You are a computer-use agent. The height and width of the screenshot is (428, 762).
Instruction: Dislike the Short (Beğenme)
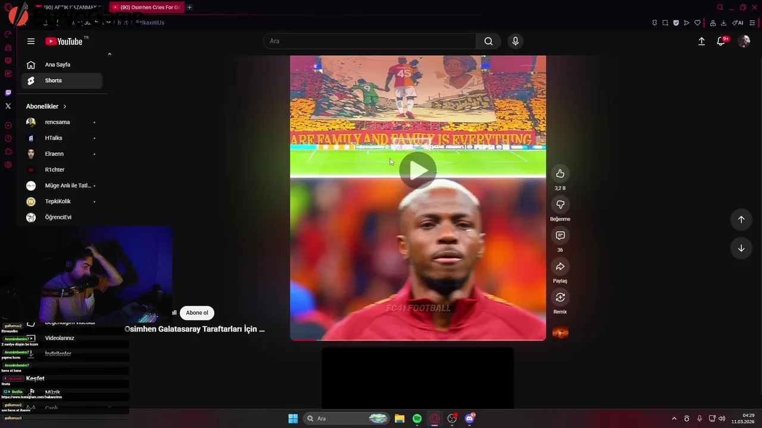[560, 204]
